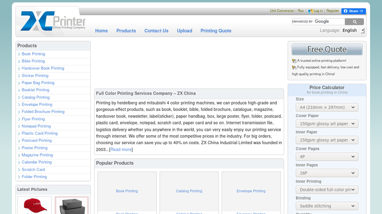Open Booklet Printing in sidebar
This screenshot has height=214, width=382.
click(35, 90)
